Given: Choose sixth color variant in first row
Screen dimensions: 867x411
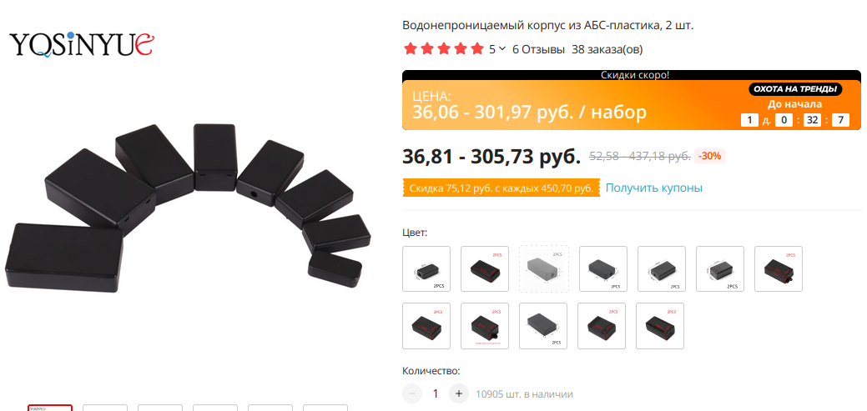Looking at the screenshot, I should pos(720,269).
